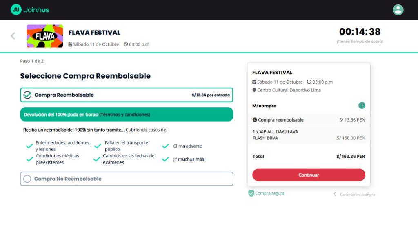The width and height of the screenshot is (418, 241).
Task: Click the Total S/ 163.36 PEN amount
Action: click(x=351, y=157)
